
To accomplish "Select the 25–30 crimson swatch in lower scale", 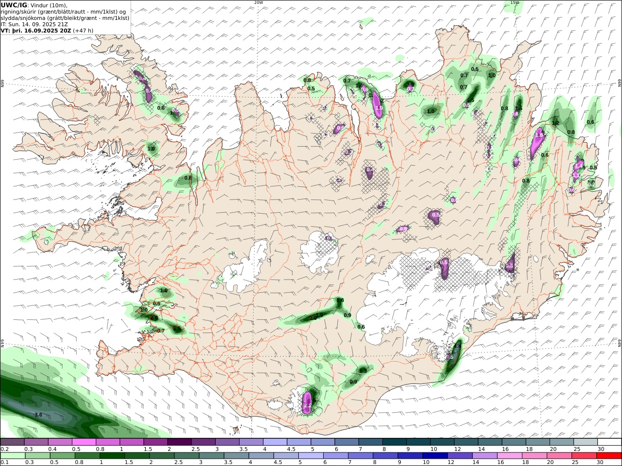I will pos(584,456).
